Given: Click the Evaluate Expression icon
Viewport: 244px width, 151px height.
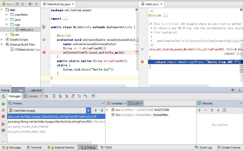Looking at the screenshot, I should click(x=93, y=96).
